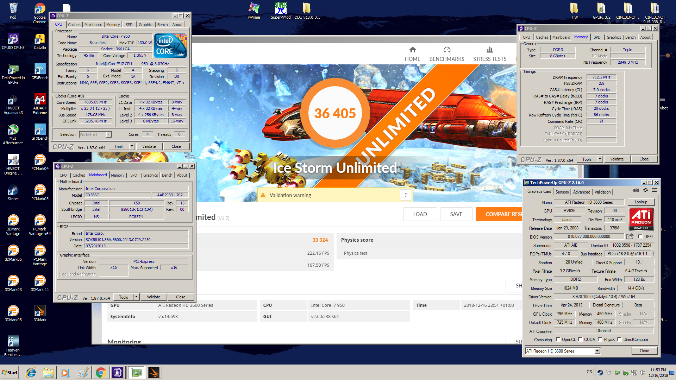Open the 3DMark HOME icon
Image resolution: width=676 pixels, height=380 pixels.
pyautogui.click(x=413, y=50)
